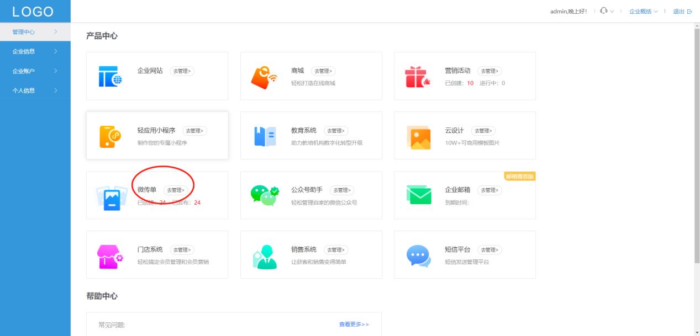700x336 pixels.
Task: Click the 公众号助手 WeChat icon
Action: [264, 195]
